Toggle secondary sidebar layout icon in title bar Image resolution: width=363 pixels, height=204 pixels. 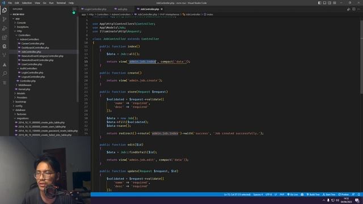330,3
